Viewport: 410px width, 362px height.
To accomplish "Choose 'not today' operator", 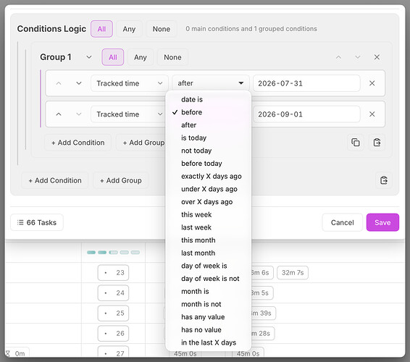I will [209, 151].
